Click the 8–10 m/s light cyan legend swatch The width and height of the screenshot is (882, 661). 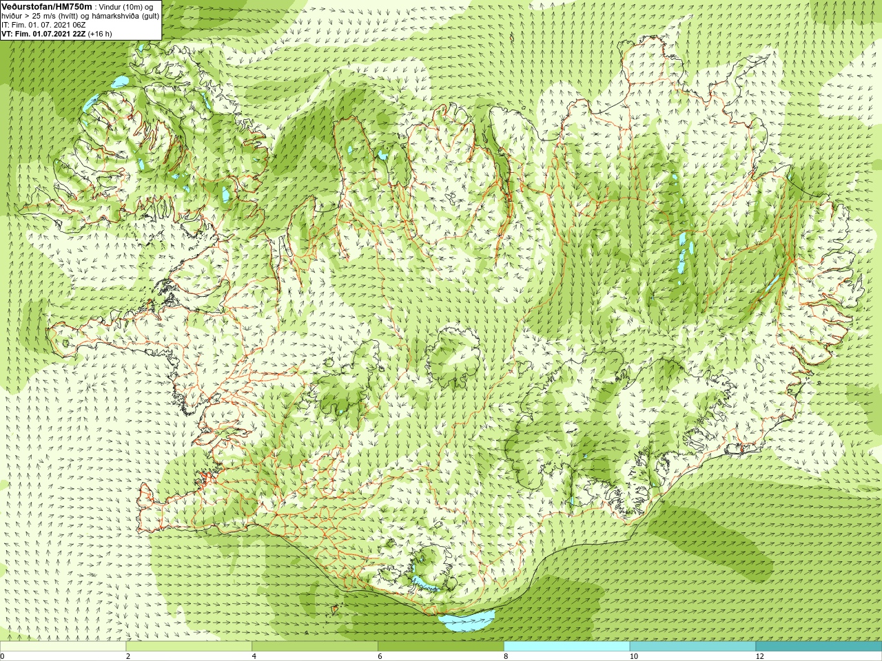[x=566, y=647]
